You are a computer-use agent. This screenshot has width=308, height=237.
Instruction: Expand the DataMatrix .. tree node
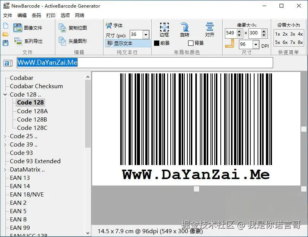point(5,170)
